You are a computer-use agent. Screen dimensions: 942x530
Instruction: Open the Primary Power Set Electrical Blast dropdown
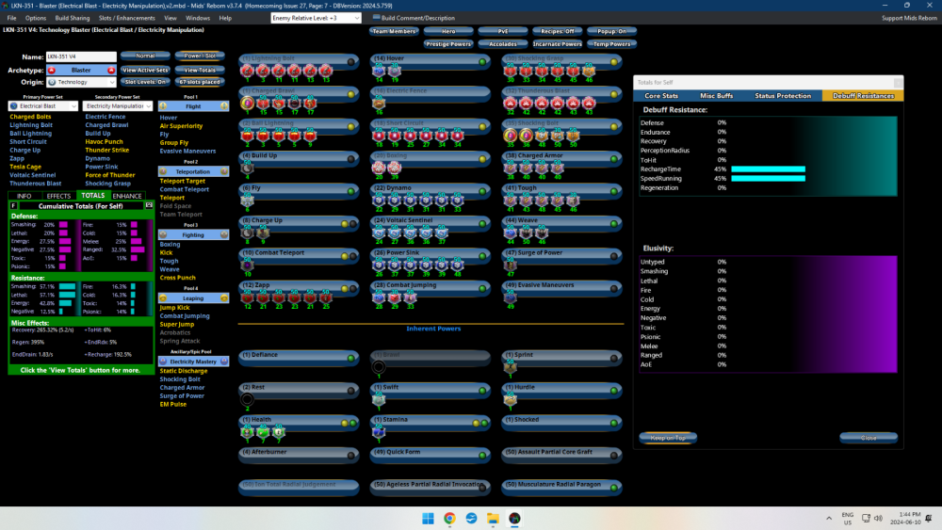[x=43, y=106]
